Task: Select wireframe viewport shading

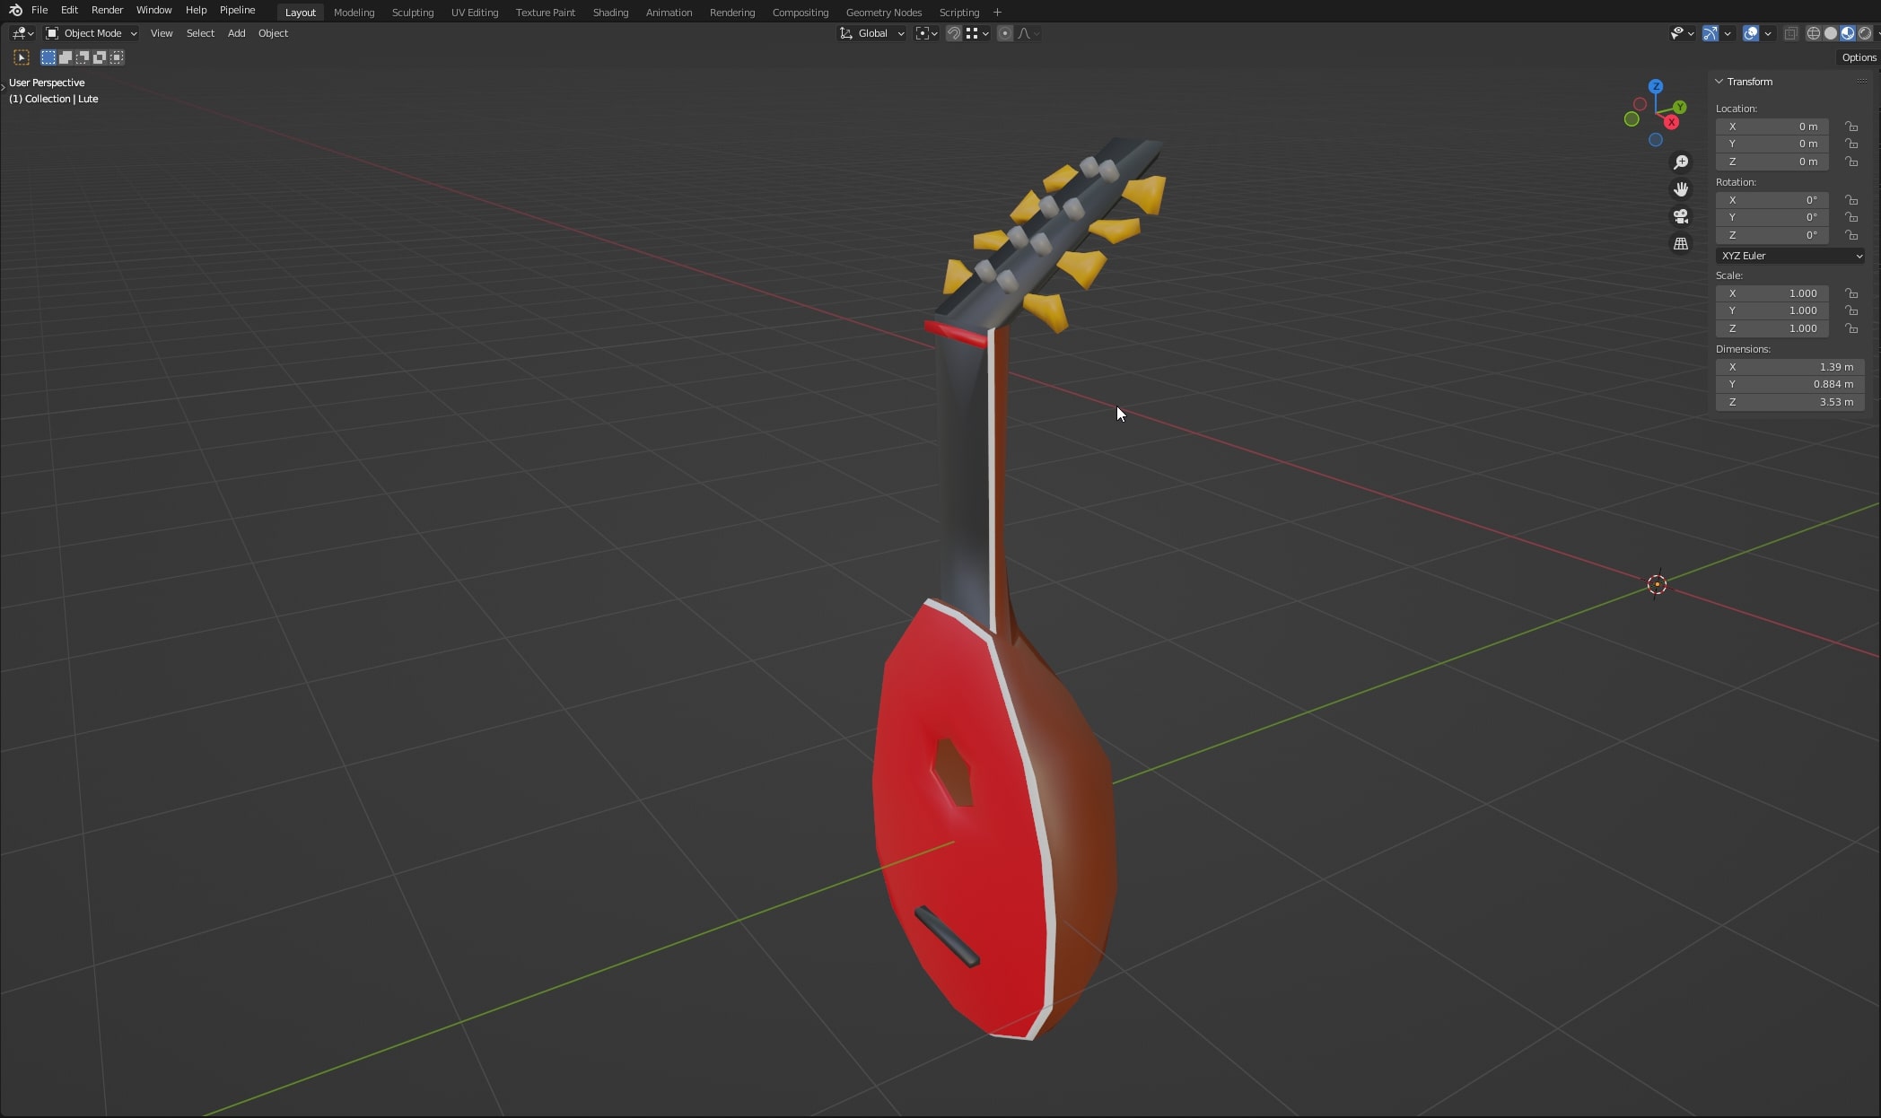Action: click(1814, 33)
